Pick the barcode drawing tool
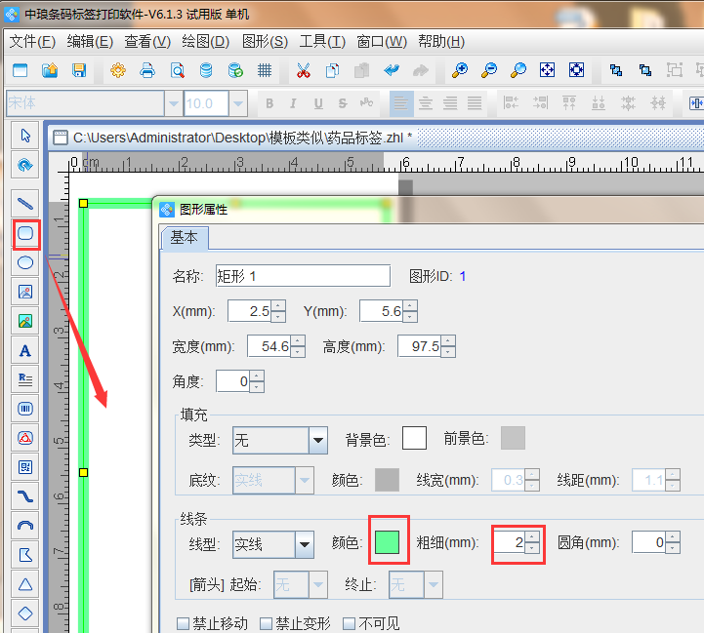Screen dimensions: 704x633 tap(25, 409)
